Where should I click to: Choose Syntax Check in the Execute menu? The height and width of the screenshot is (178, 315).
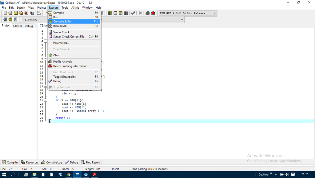click(61, 32)
